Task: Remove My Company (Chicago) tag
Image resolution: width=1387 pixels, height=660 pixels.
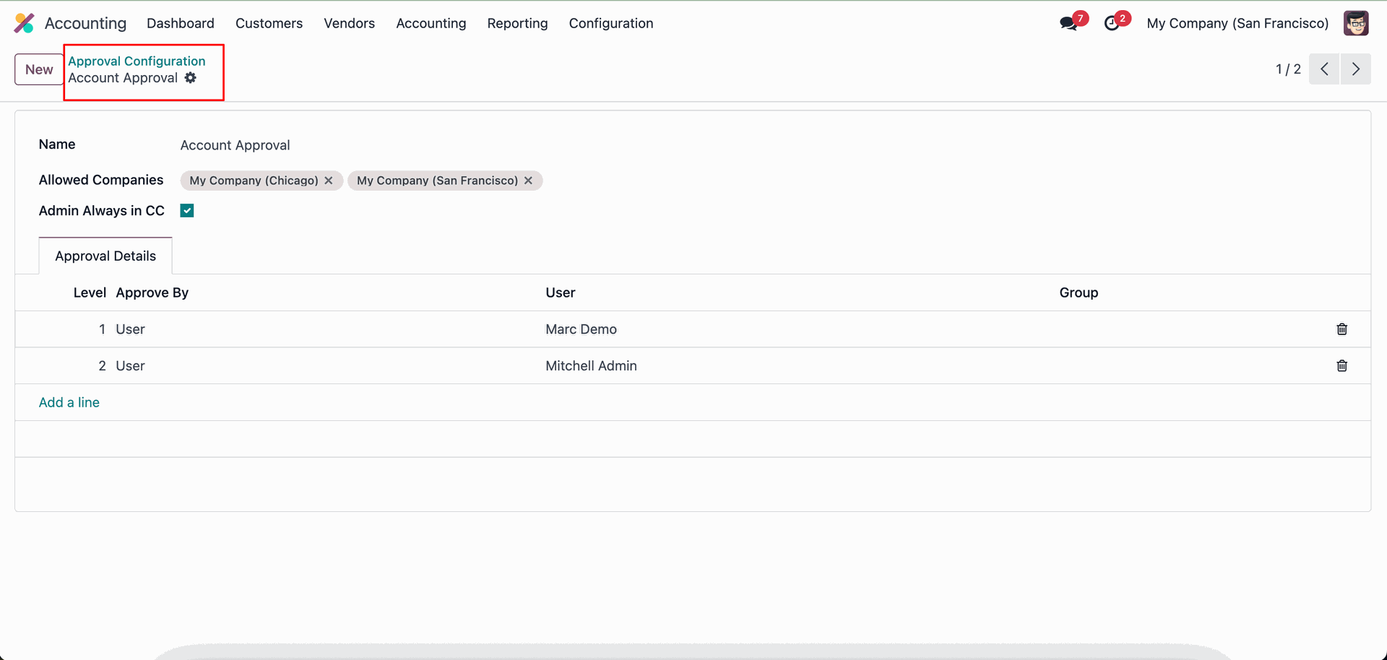Action: (x=329, y=181)
